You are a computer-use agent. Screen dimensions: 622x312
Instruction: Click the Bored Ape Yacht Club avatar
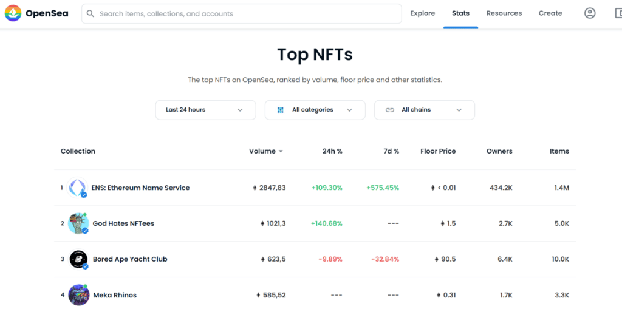click(x=78, y=259)
